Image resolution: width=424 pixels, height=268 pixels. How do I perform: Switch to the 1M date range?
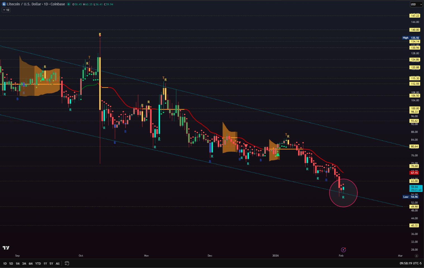click(18, 264)
